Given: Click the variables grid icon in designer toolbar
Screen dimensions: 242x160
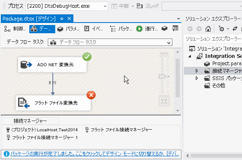Looking at the screenshot, I should 175,28.
